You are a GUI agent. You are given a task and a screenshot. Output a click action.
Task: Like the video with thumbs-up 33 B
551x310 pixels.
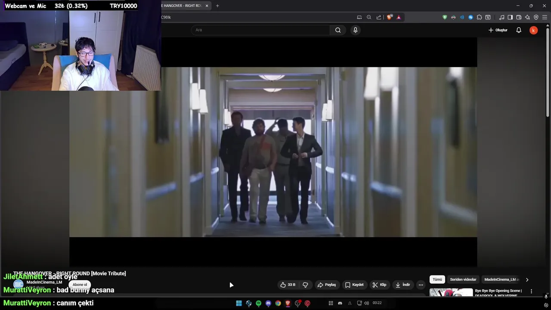(288, 285)
